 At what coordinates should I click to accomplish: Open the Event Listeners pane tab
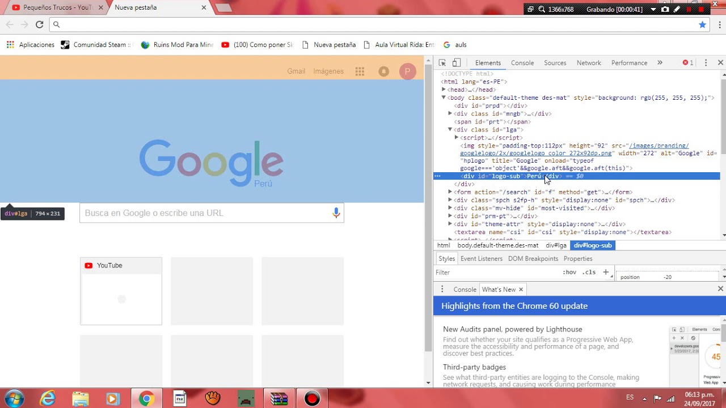482,259
